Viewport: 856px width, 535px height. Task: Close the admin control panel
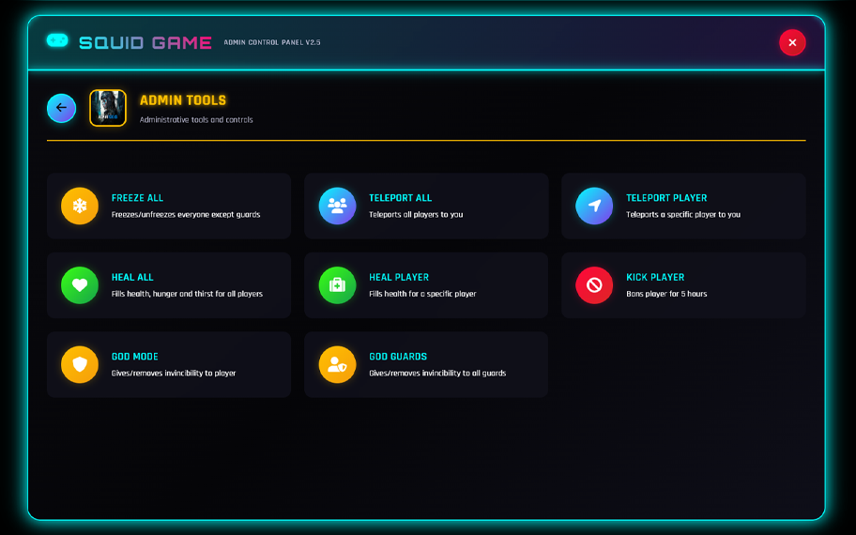coord(792,42)
